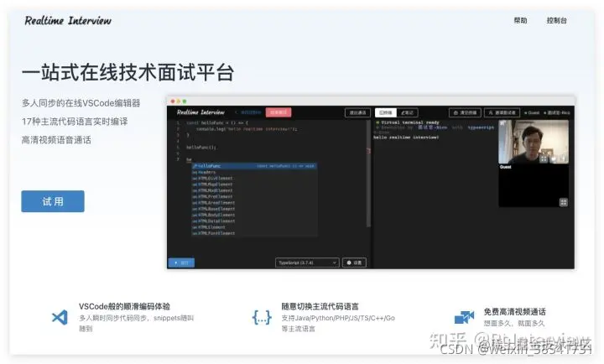Click the outlined call button left of the terminal tab
This screenshot has width=604, height=364.
click(x=357, y=112)
